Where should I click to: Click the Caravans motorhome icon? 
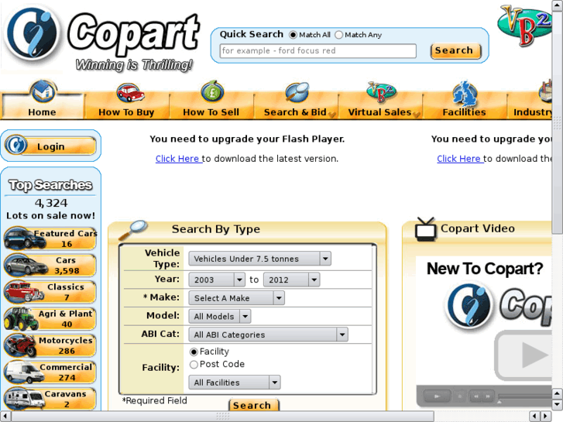coord(24,399)
